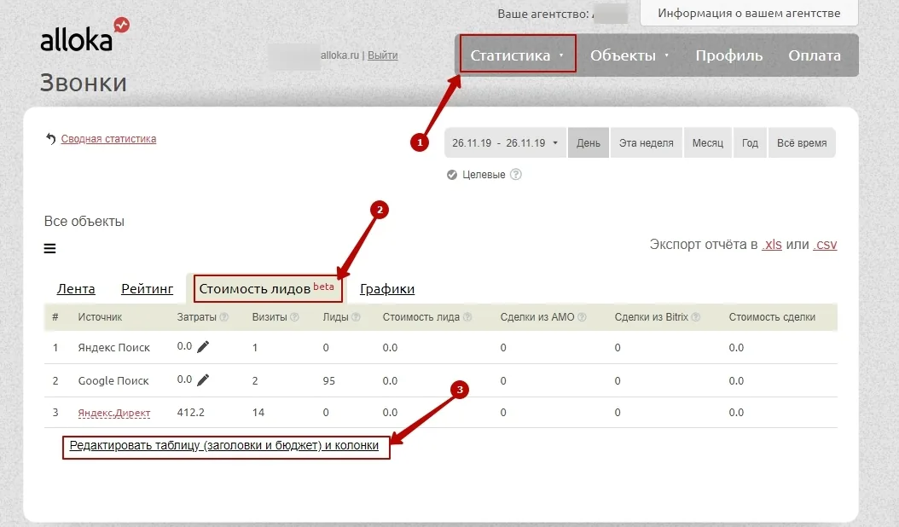
Task: Show help for the Стоимость лида column
Action: 467,317
